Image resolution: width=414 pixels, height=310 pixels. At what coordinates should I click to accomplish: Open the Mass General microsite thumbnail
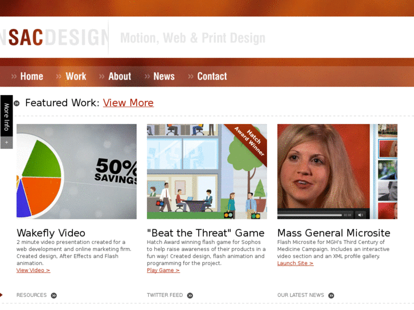337,171
